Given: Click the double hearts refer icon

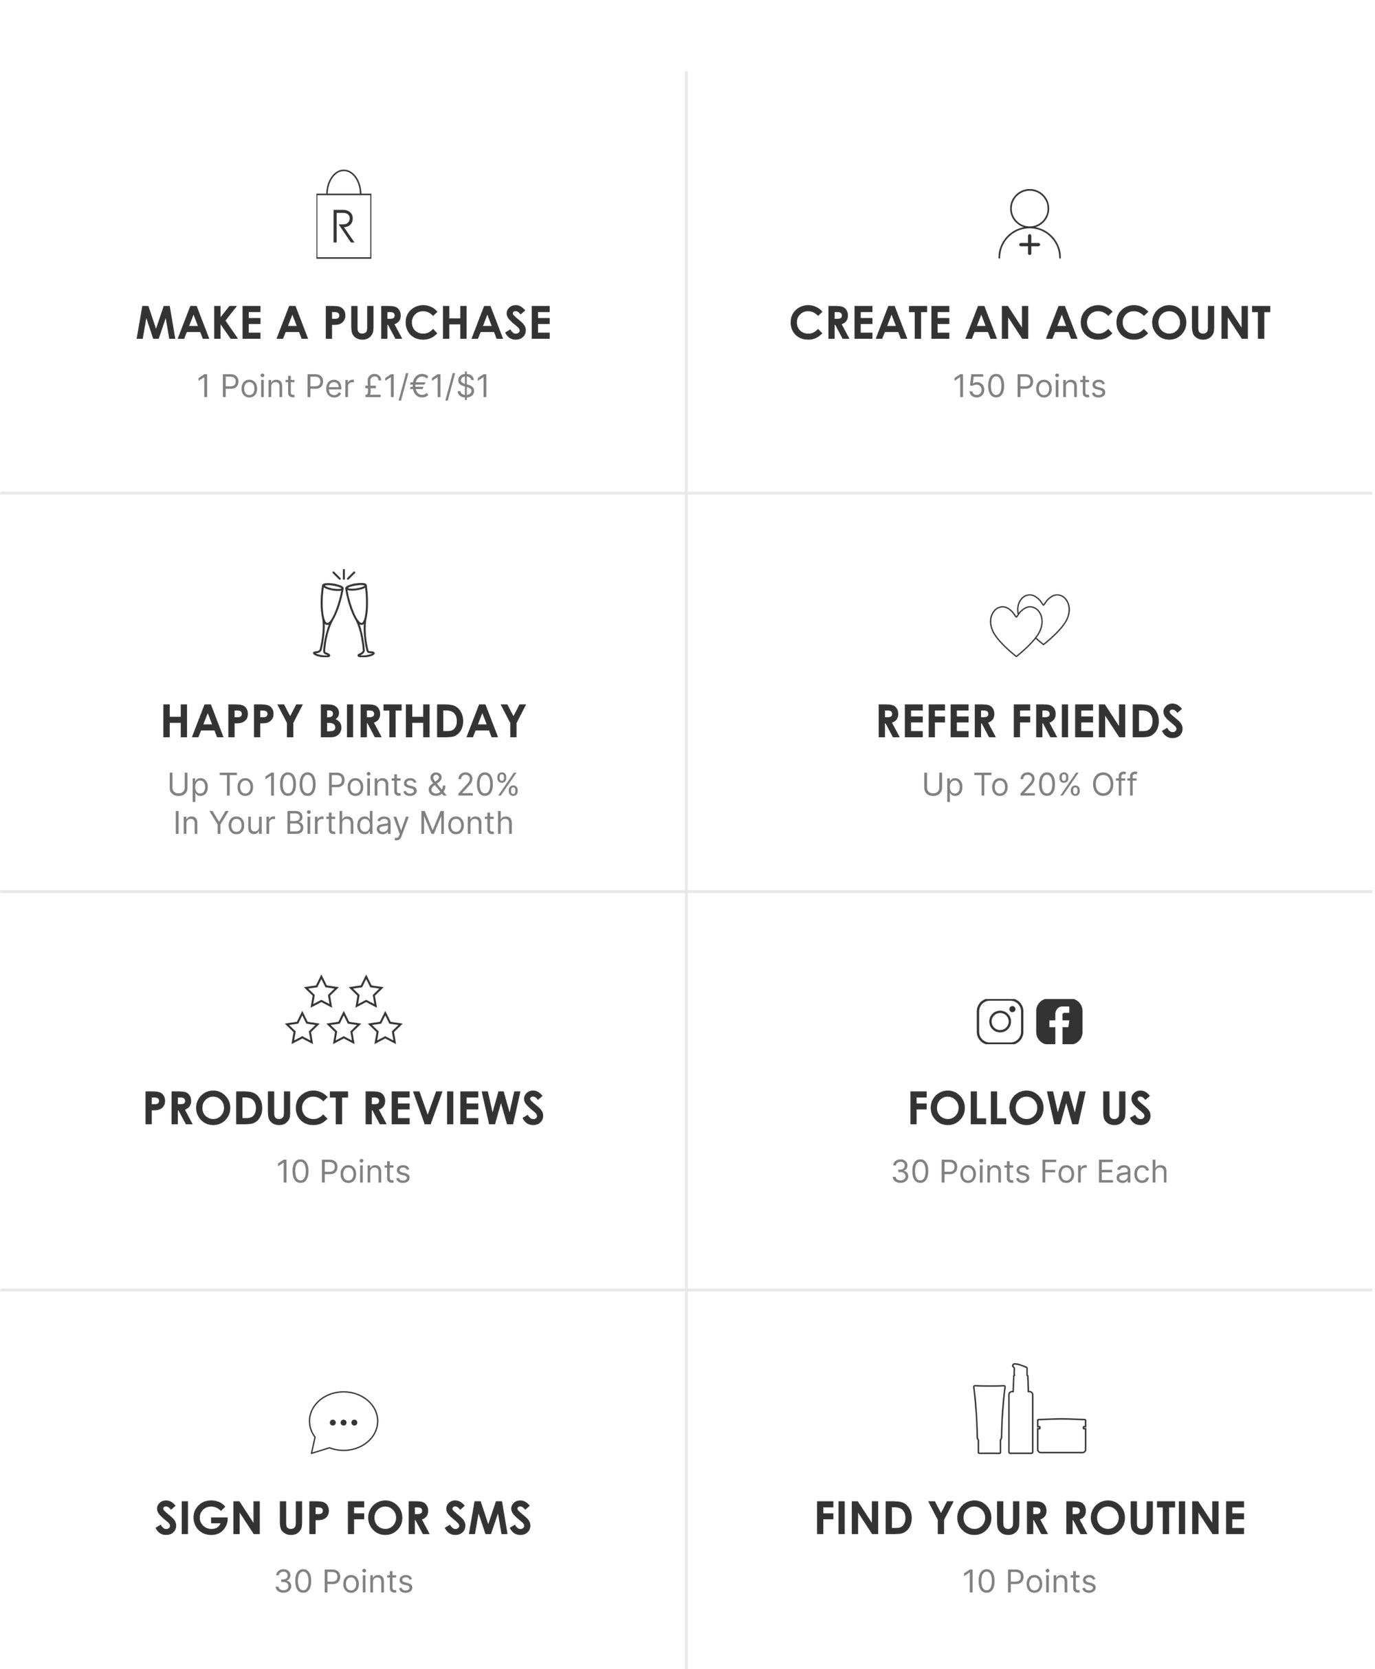Looking at the screenshot, I should (1030, 626).
